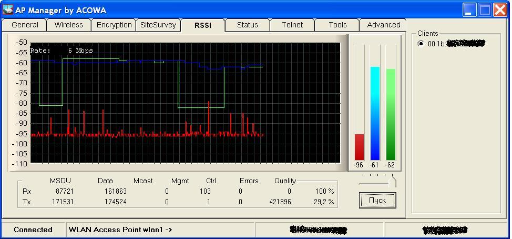Screen dimensions: 512x239
Task: Click the -80 axis label on the graph
Action: coord(21,103)
